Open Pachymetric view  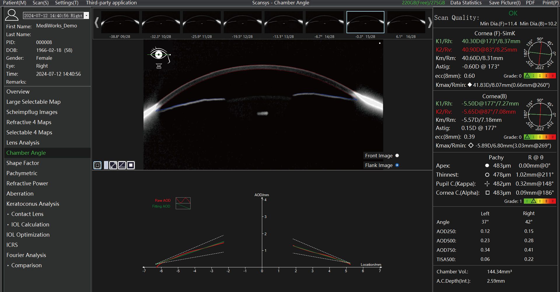coord(47,173)
